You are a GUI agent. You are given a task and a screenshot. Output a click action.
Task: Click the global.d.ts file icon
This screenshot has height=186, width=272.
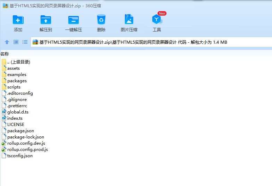point(4,112)
